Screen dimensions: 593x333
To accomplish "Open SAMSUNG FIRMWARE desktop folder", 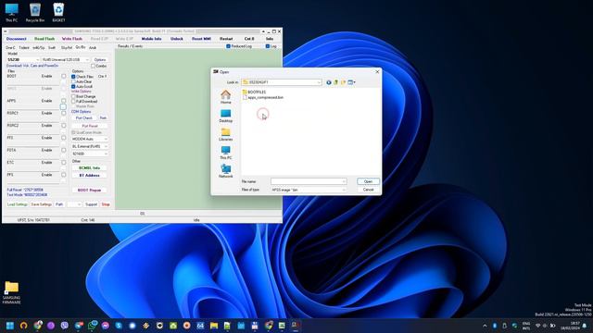I will coord(11,292).
